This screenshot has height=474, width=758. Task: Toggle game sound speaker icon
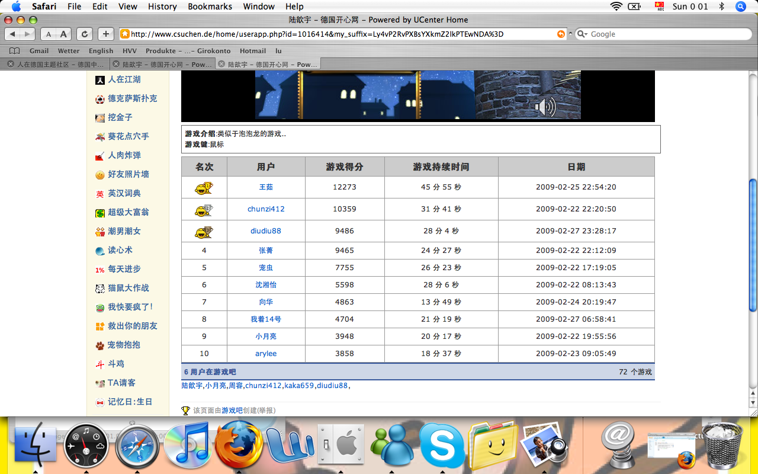point(545,107)
